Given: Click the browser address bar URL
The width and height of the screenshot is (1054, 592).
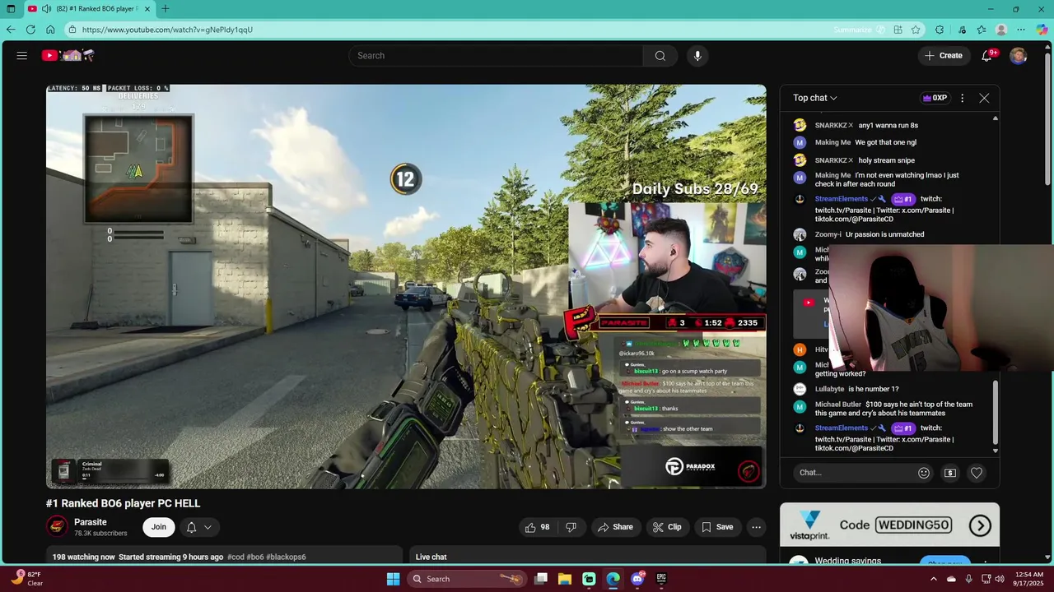Looking at the screenshot, I should click(x=167, y=30).
